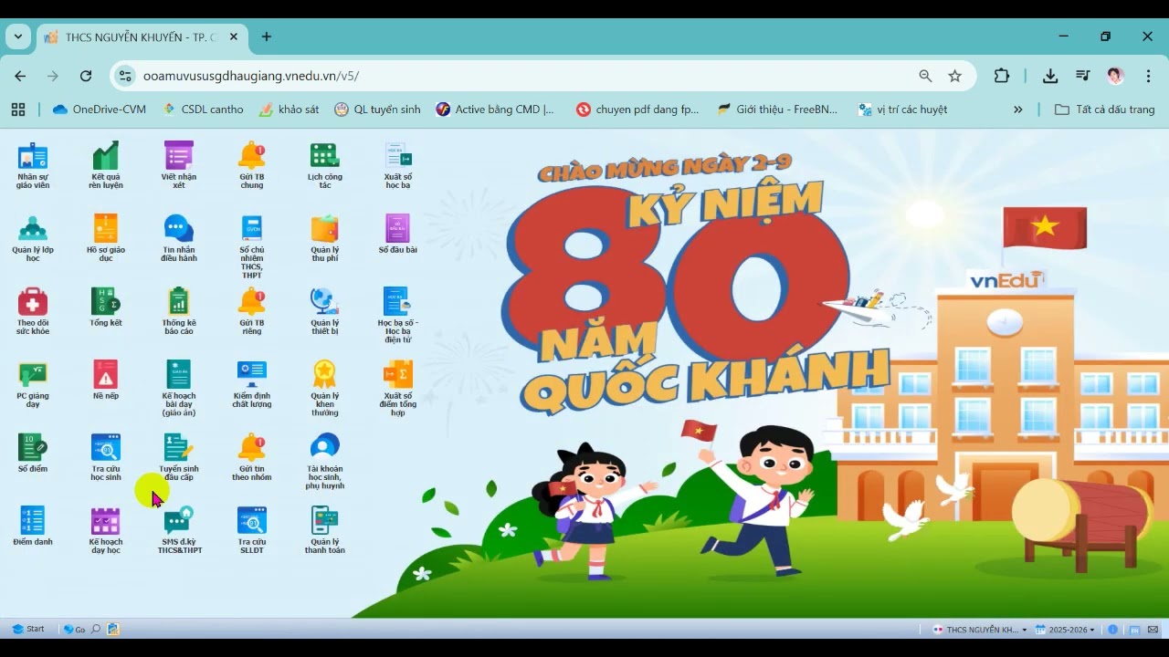Open Chrome three-dot menu
This screenshot has height=657, width=1169.
point(1148,76)
